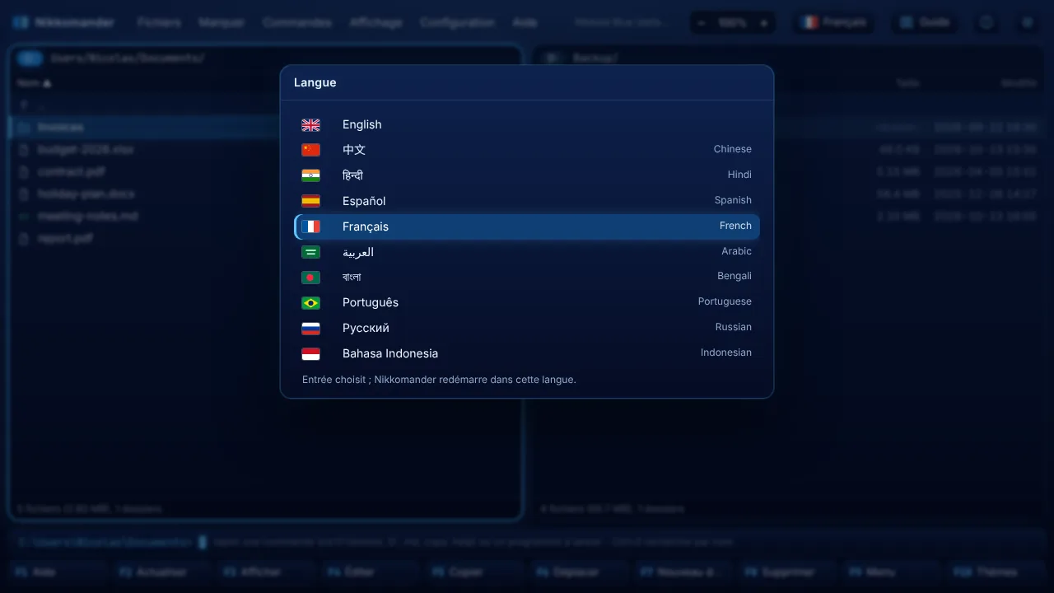Pick the Russian flag icon
The height and width of the screenshot is (593, 1054).
310,329
